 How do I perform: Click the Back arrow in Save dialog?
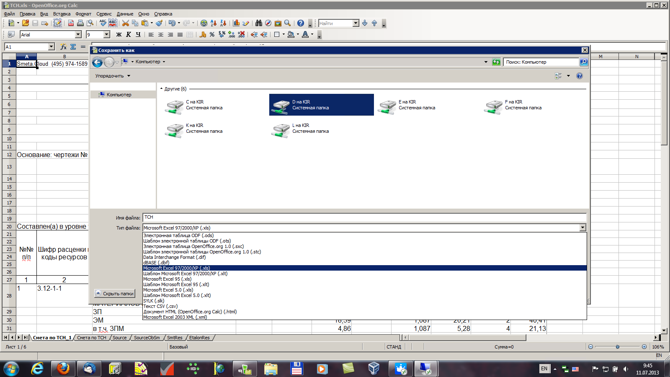97,62
